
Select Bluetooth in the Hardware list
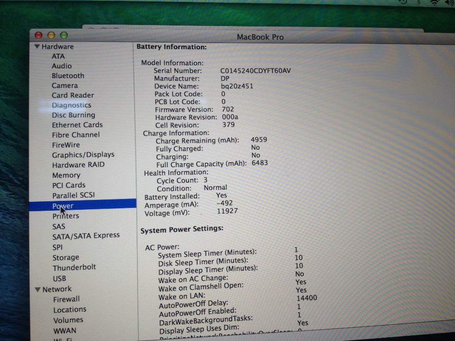coord(68,75)
